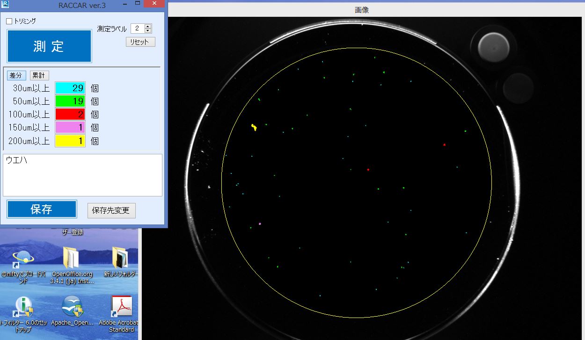
Task: Click the yellow 200um以上 count swatch
Action: 70,140
